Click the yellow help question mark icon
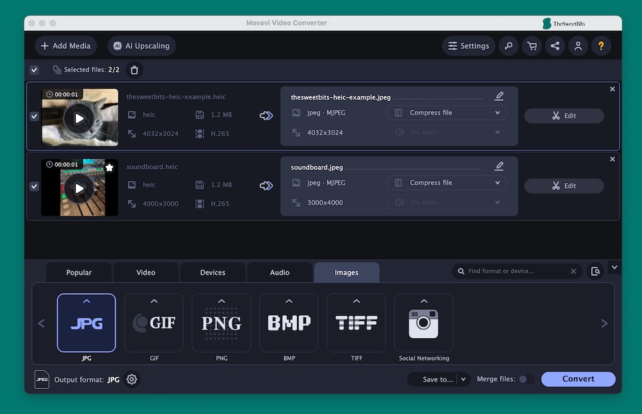642x414 pixels. click(x=601, y=46)
